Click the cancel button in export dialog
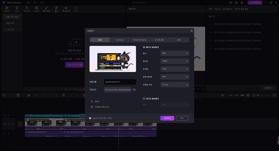Image resolution: width=279 pixels, height=151 pixels. pyautogui.click(x=182, y=118)
